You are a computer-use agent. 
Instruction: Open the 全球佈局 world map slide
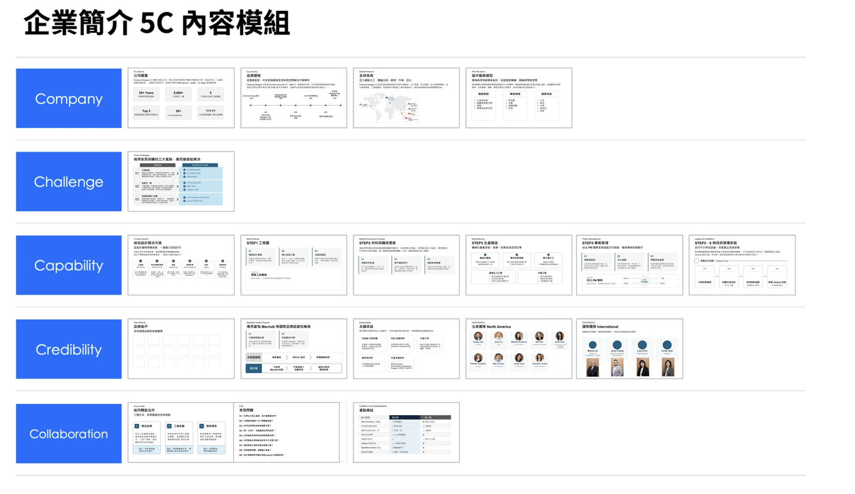point(406,98)
